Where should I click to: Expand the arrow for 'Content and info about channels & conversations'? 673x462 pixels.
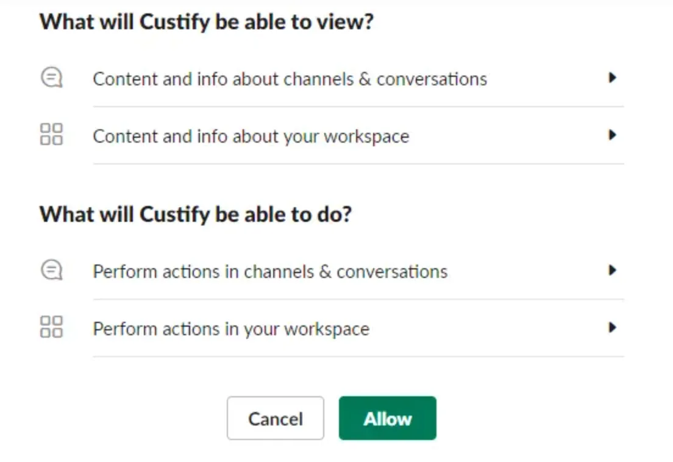click(613, 77)
